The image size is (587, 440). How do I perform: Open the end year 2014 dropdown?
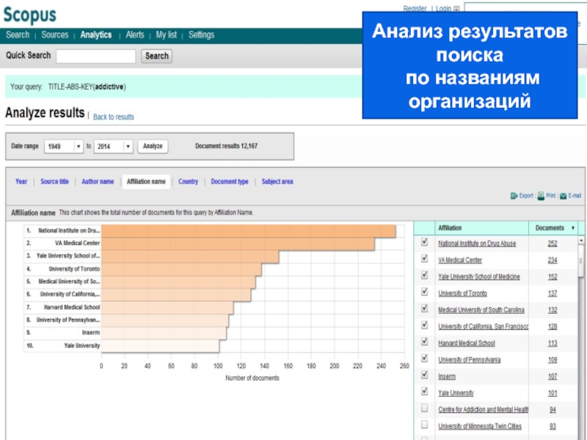click(113, 147)
